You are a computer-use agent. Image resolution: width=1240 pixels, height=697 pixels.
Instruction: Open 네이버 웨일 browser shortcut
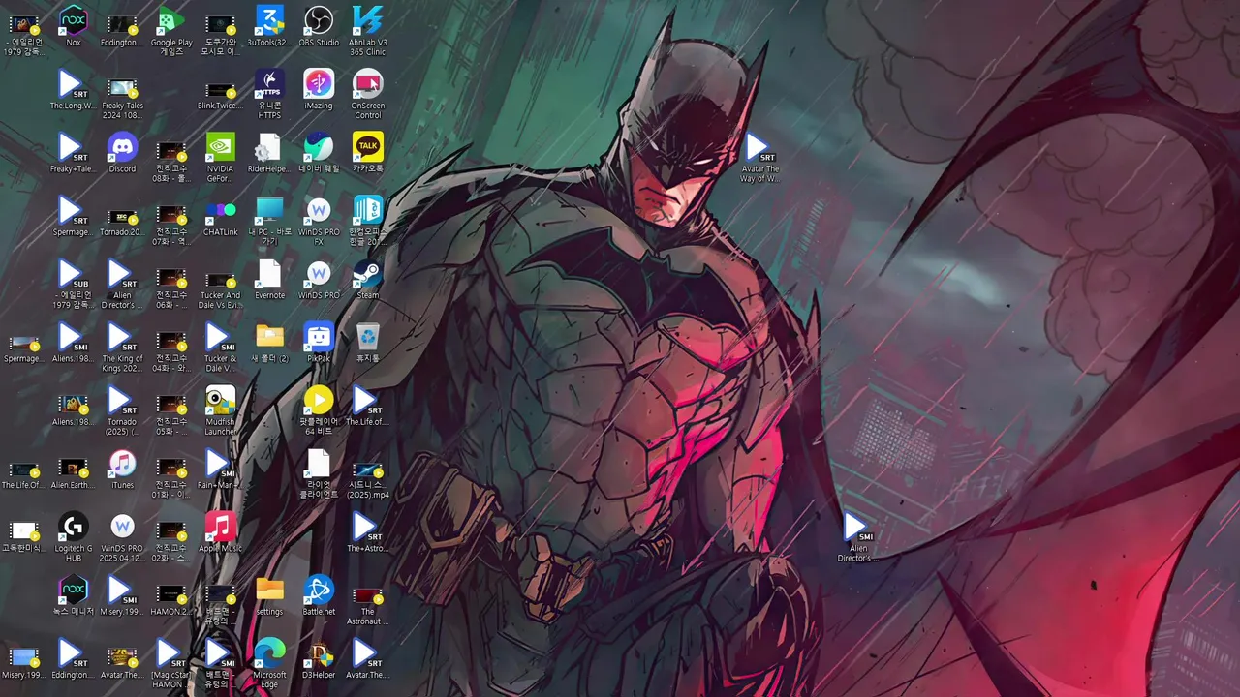(x=319, y=153)
